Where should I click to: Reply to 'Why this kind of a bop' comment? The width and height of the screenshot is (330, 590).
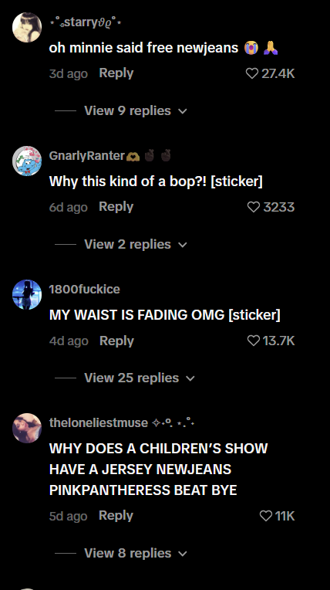116,207
